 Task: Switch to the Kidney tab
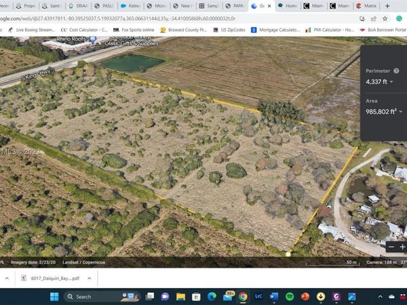[130, 5]
